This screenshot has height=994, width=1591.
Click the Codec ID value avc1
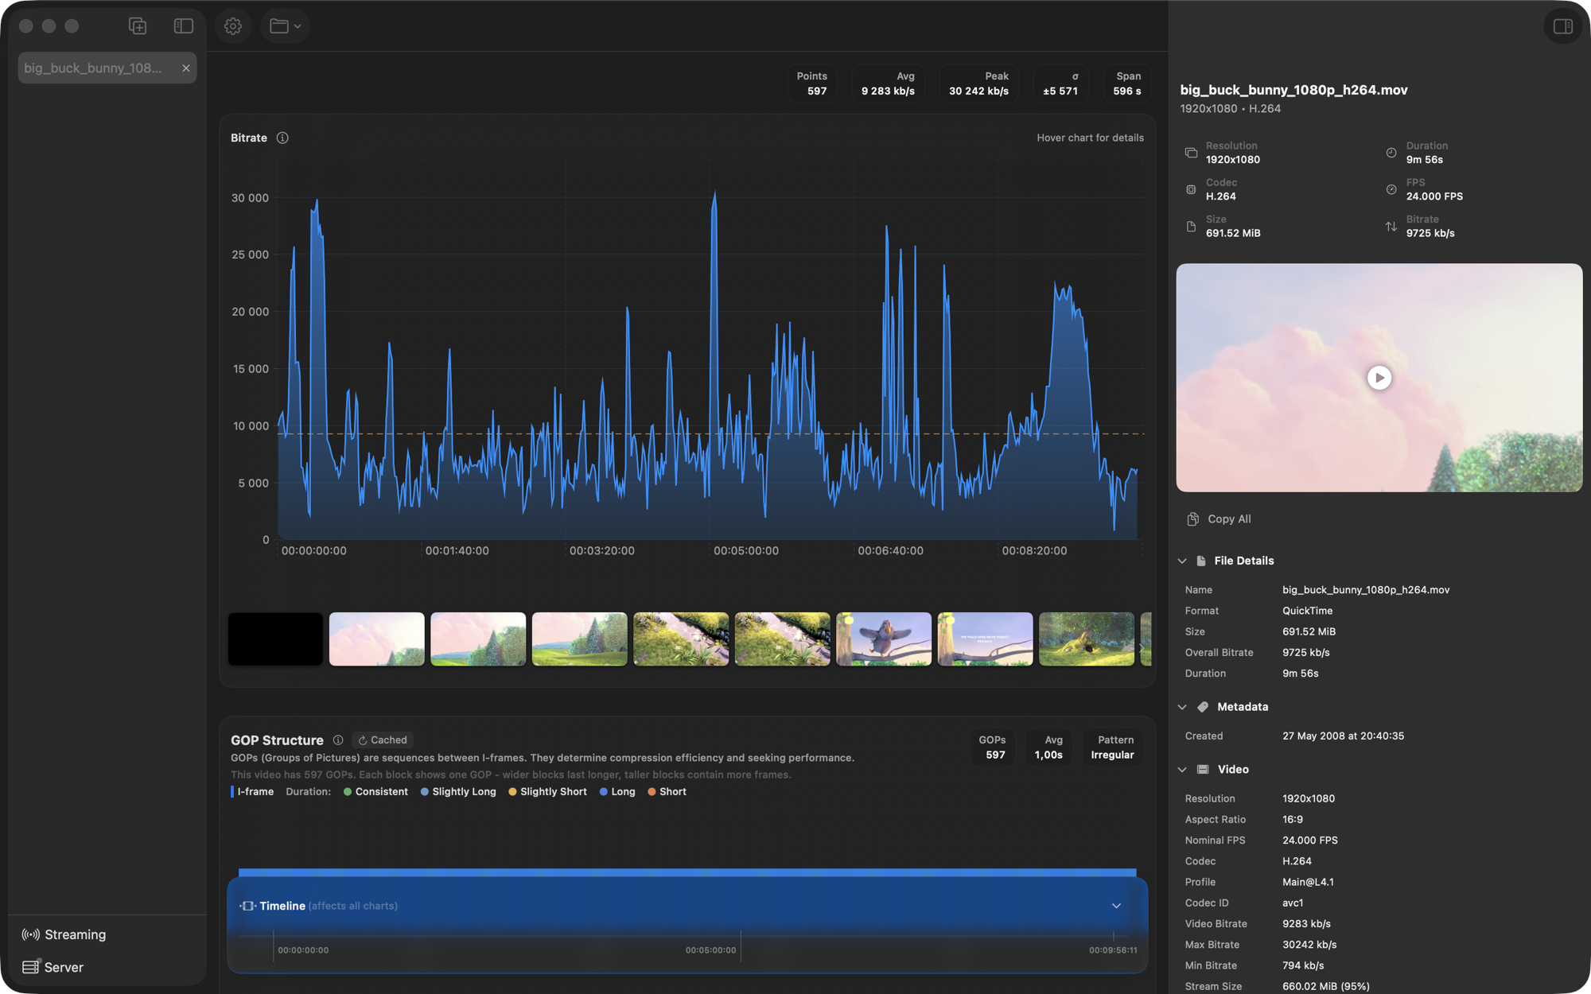(1293, 903)
